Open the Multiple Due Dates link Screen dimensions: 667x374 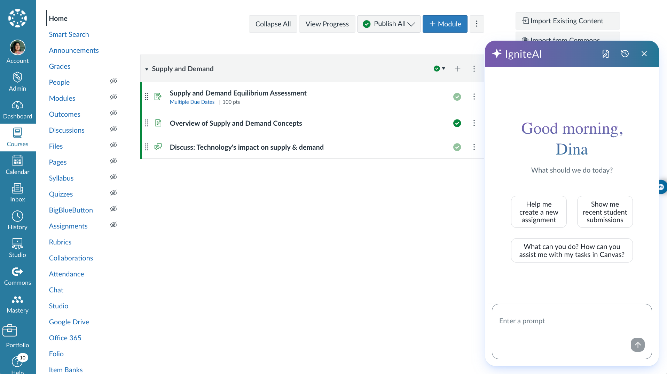coord(192,102)
